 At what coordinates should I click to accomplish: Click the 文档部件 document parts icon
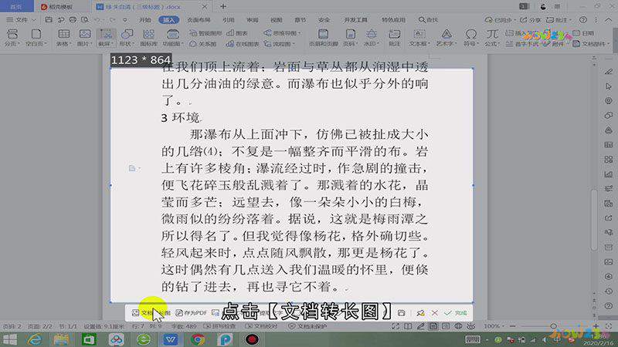[x=591, y=44]
